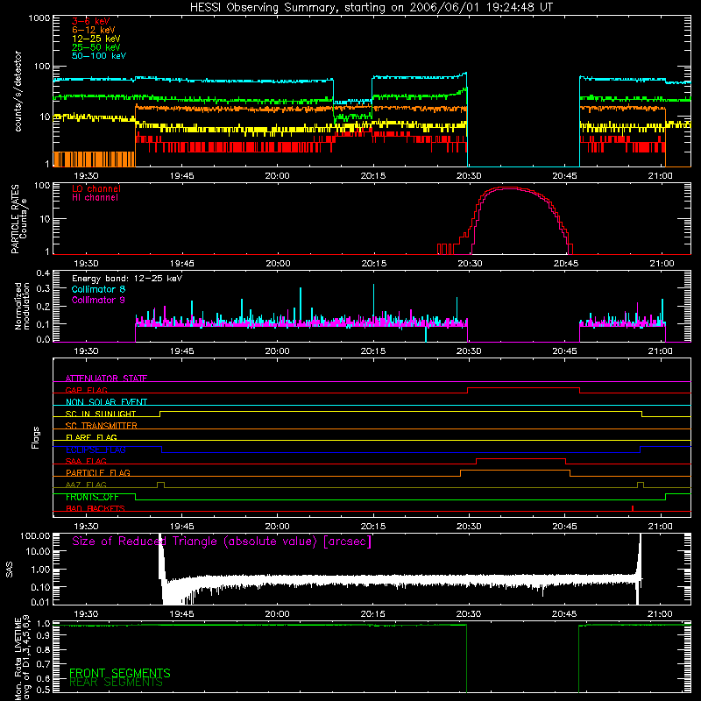Screen dimensions: 701x701
Task: Click the Flags panel axis label
Action: tap(36, 438)
